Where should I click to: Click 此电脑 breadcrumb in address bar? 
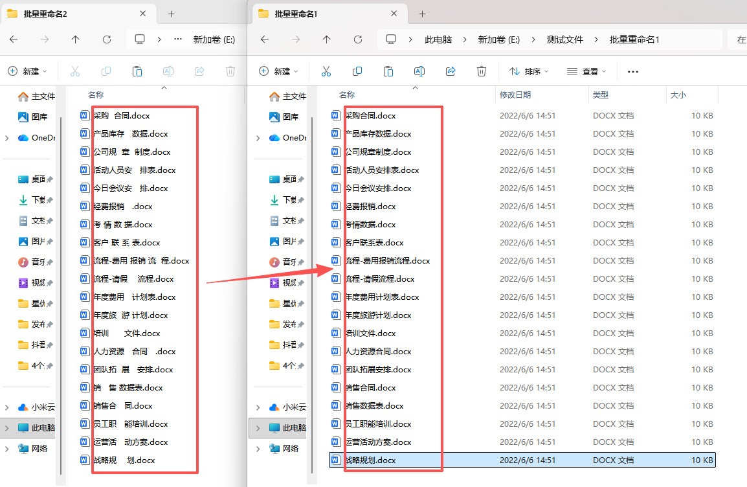tap(438, 40)
